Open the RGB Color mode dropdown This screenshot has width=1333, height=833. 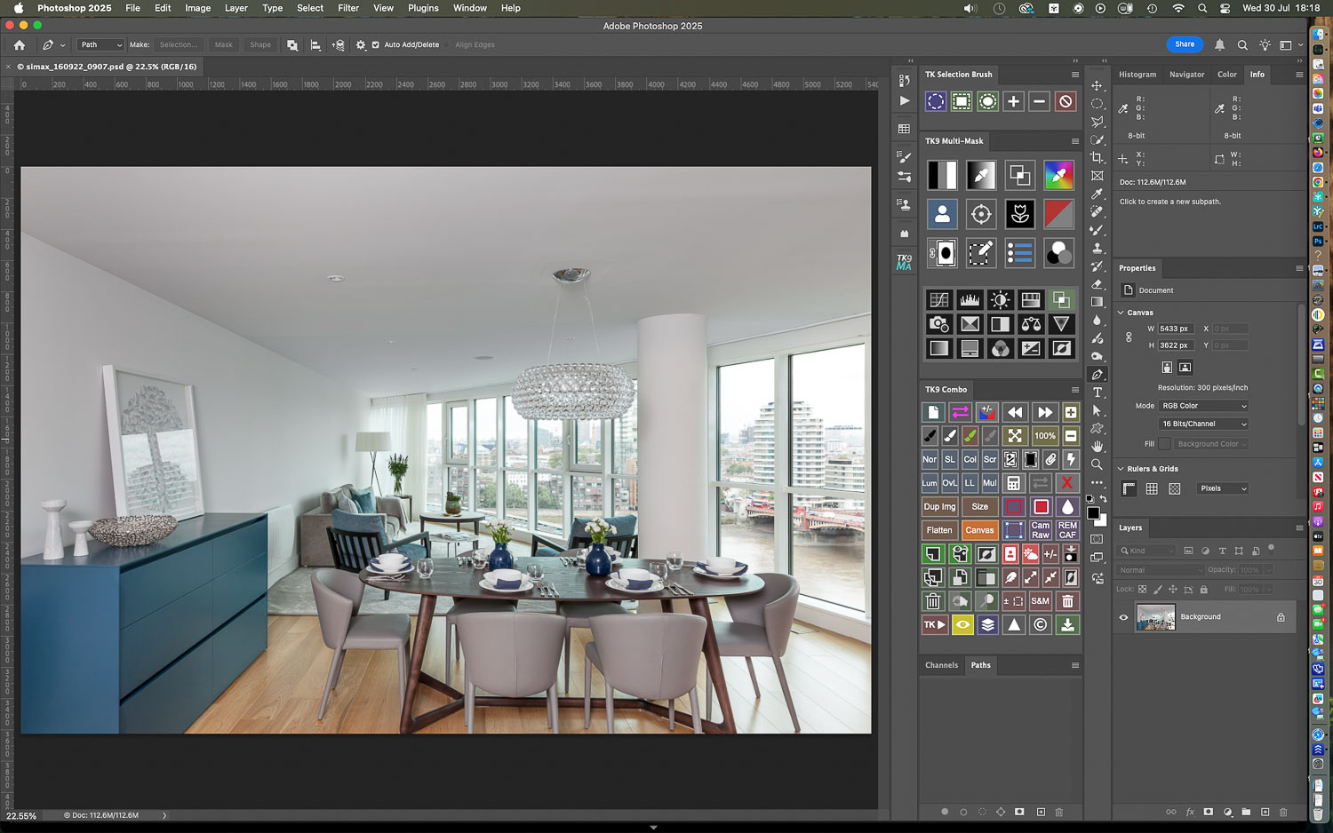[1204, 406]
